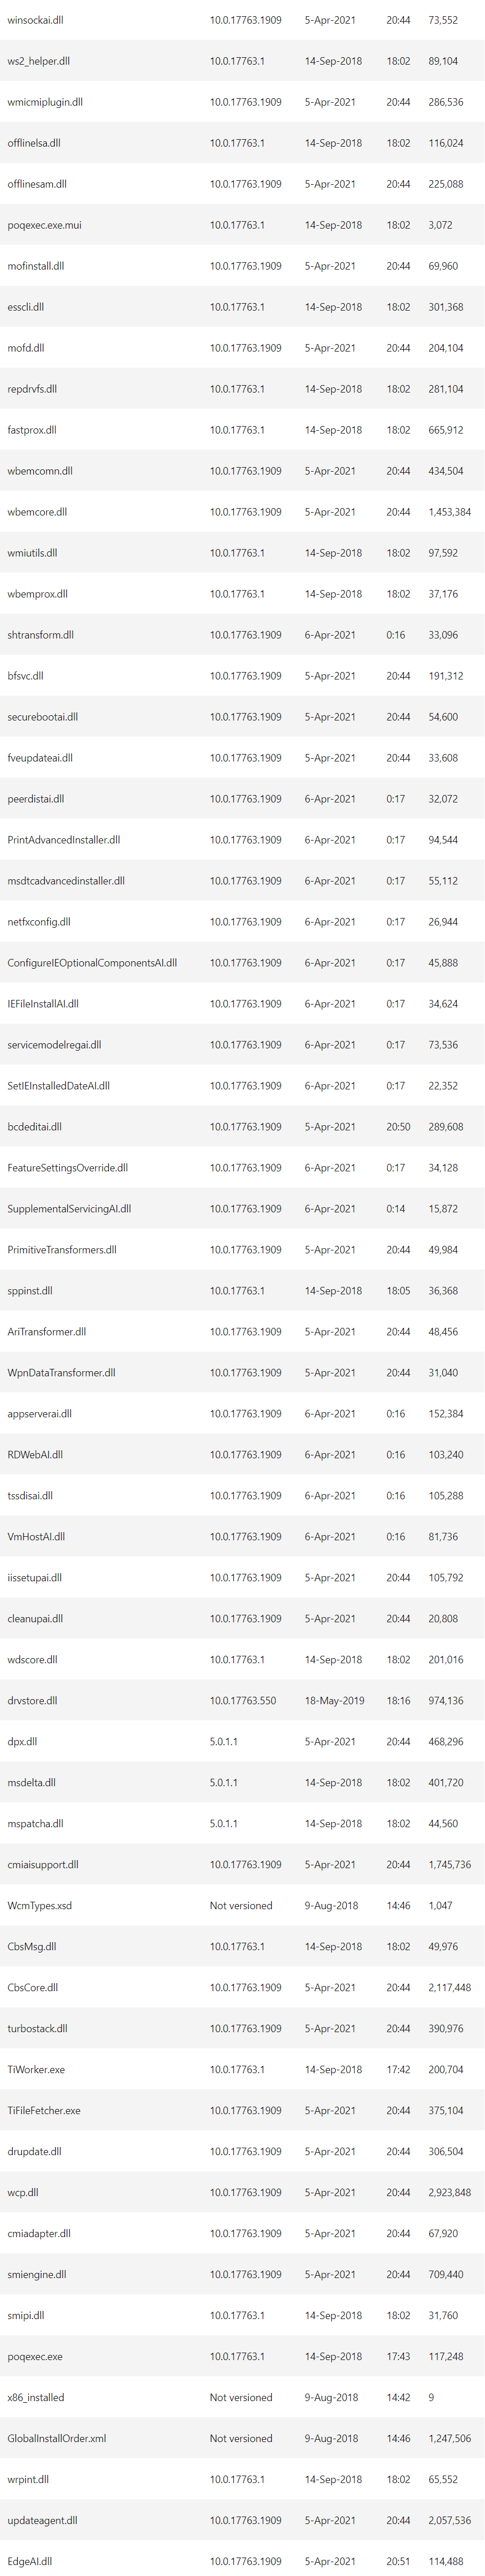Select the updateagent.dll file name

[x=42, y=2520]
